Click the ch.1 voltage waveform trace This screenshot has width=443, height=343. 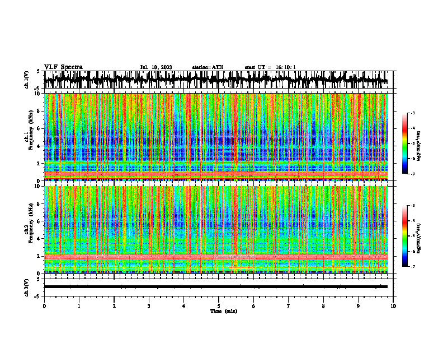pos(215,80)
